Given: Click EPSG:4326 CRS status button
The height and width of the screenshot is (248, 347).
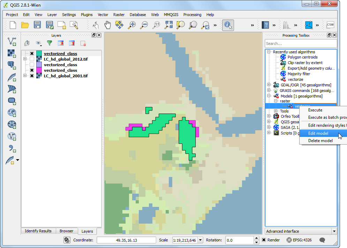Looking at the screenshot, I should (x=299, y=240).
